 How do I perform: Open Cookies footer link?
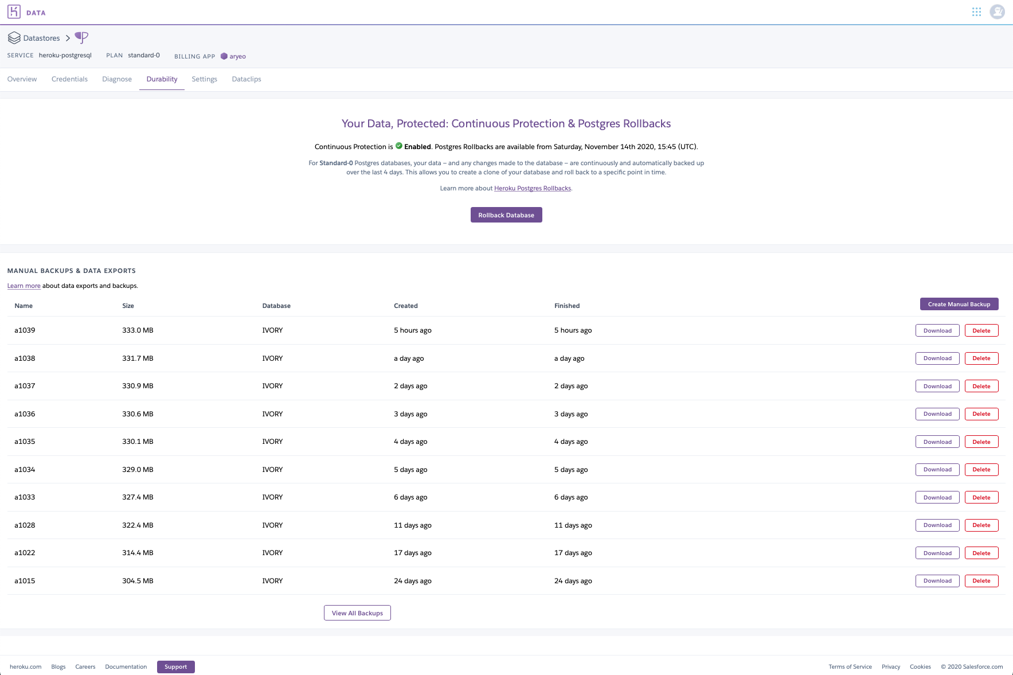920,667
